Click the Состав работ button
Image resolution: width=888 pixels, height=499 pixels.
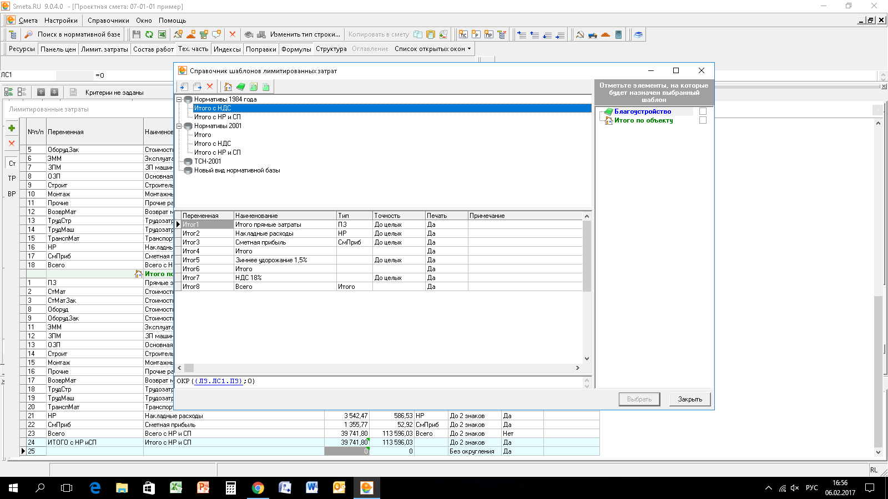click(x=154, y=49)
